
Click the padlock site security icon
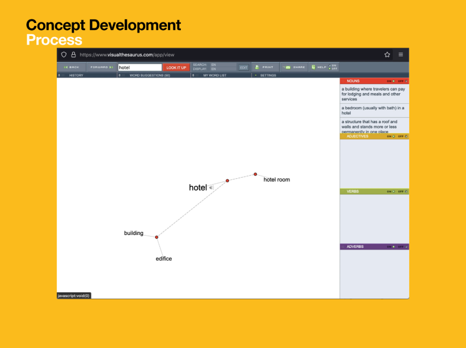(73, 55)
